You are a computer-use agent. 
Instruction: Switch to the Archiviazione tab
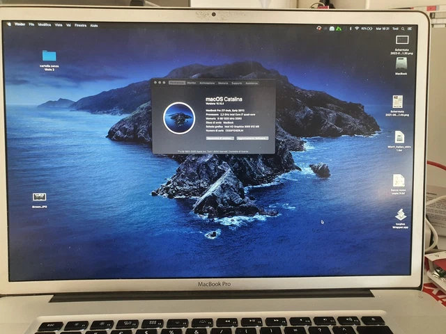coord(207,83)
